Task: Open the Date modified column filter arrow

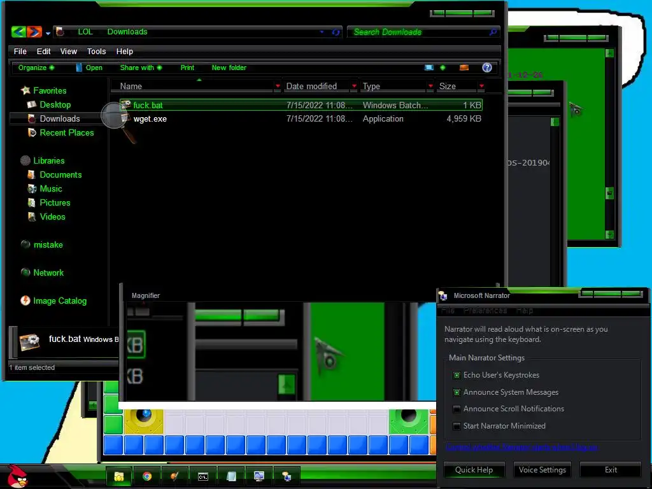Action: click(354, 86)
